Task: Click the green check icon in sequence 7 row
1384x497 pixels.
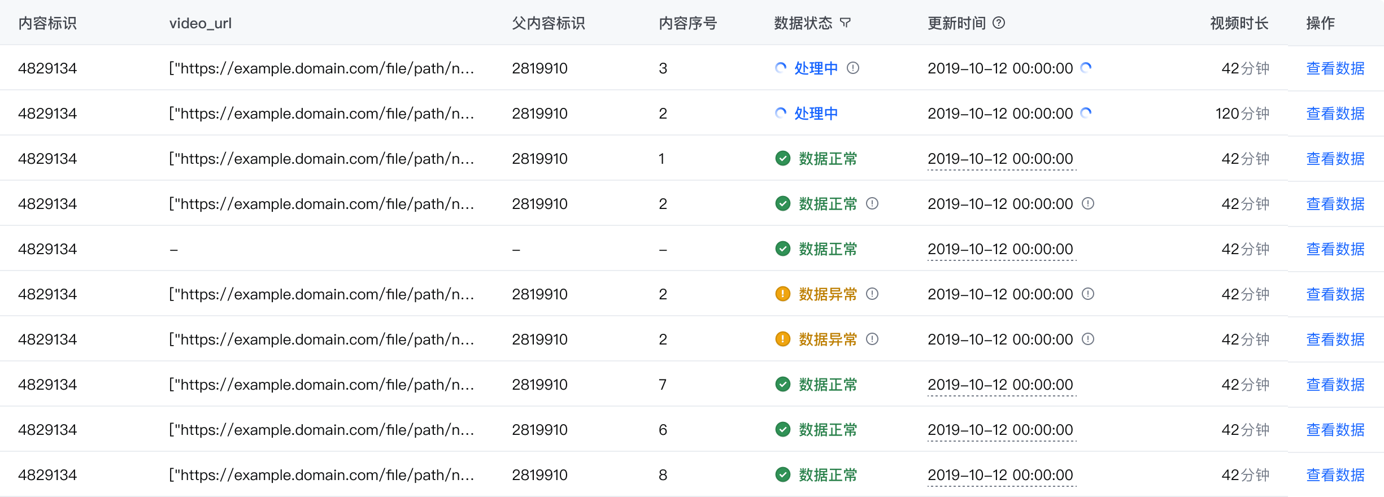Action: tap(783, 385)
